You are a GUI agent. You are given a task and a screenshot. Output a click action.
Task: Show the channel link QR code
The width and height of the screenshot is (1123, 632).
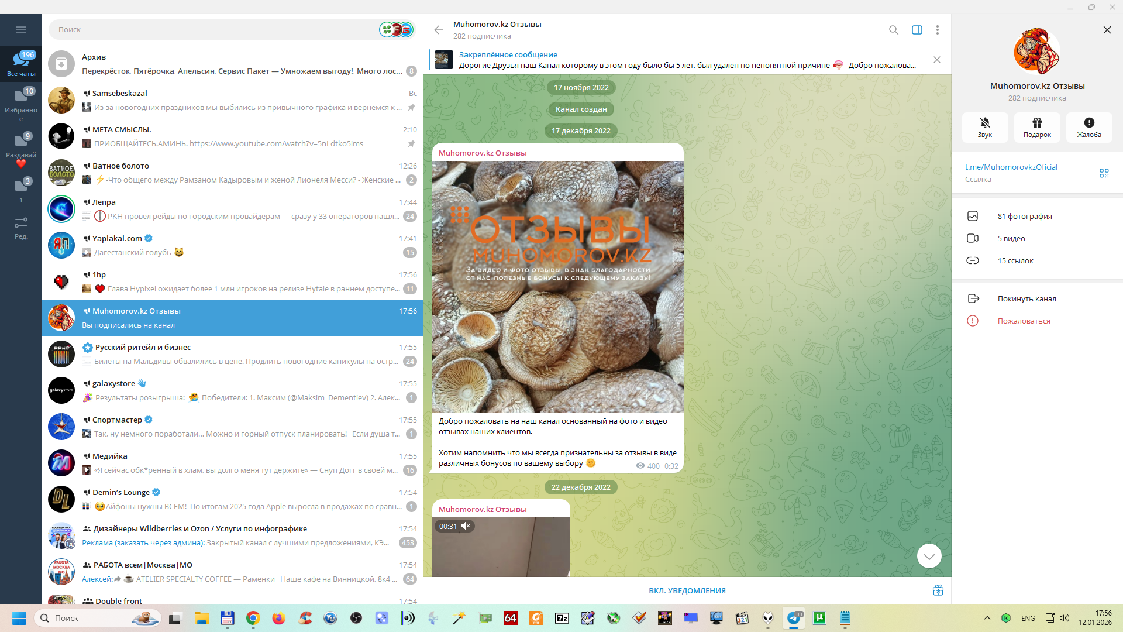pyautogui.click(x=1104, y=173)
